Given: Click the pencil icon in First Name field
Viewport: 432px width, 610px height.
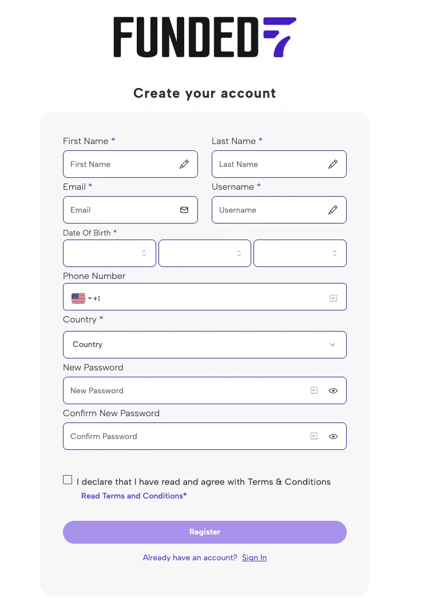Looking at the screenshot, I should point(184,164).
